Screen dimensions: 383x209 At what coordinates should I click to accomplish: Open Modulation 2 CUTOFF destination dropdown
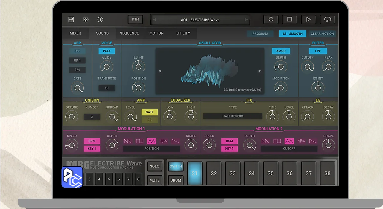pos(289,148)
